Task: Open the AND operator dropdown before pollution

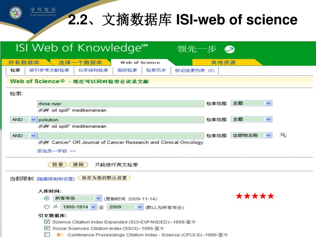Action: click(x=23, y=119)
